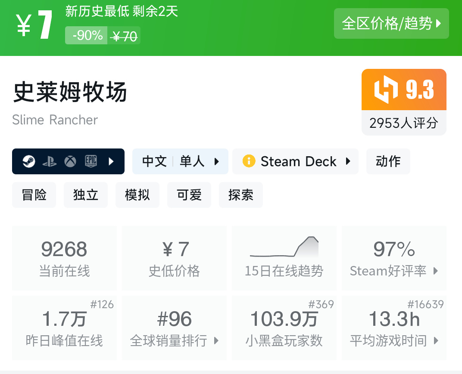Open 平均游戏时间 details
Screen dimensions: 462x374
pos(394,328)
